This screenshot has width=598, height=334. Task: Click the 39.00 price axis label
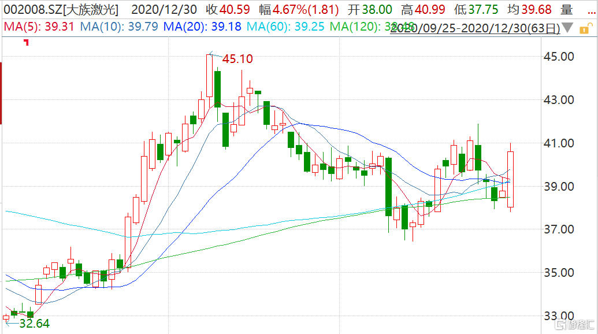559,187
